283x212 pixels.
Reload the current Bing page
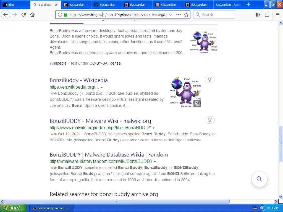point(23,15)
